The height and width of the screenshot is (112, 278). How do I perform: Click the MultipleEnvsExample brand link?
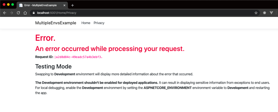pos(56,23)
